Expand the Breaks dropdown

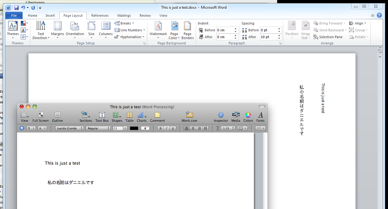click(124, 23)
